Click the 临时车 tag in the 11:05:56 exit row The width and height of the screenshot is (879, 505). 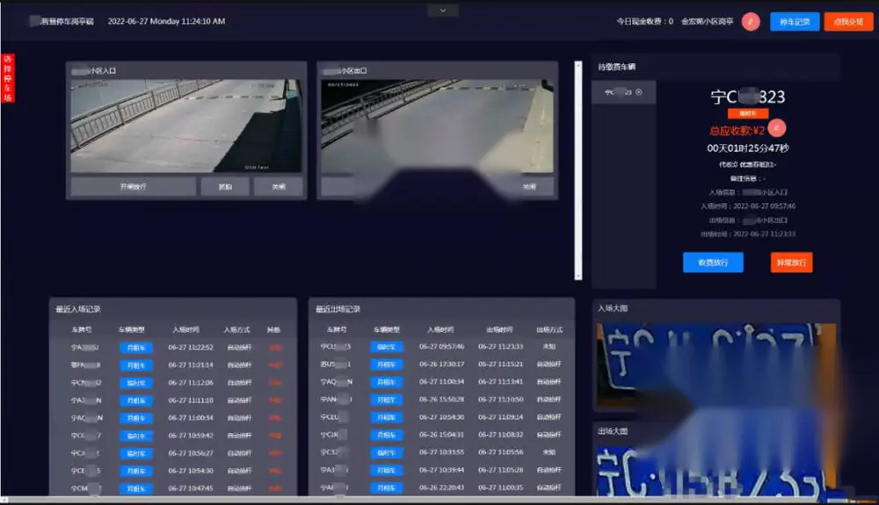(x=386, y=452)
